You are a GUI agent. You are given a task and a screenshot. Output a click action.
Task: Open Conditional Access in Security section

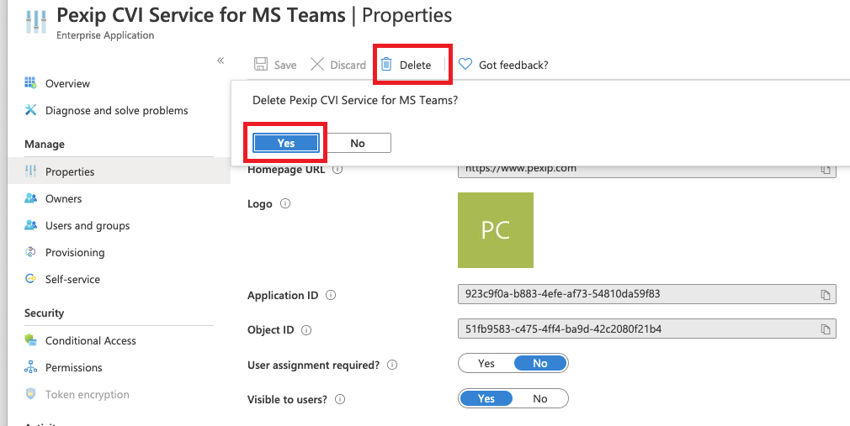tap(90, 340)
